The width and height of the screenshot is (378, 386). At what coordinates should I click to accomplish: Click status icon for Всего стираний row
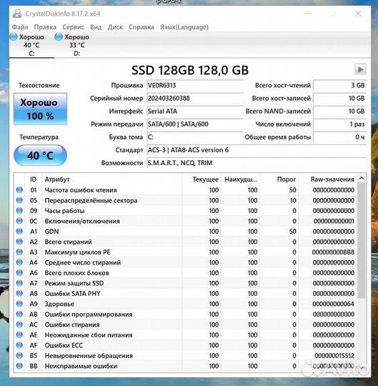[19, 242]
